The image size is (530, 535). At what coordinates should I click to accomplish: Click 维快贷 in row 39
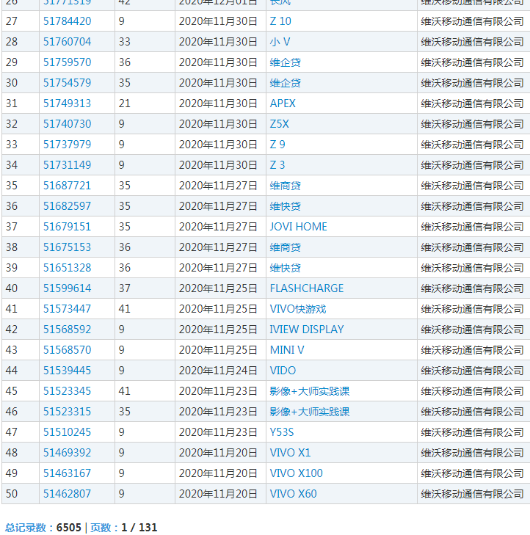coord(285,267)
